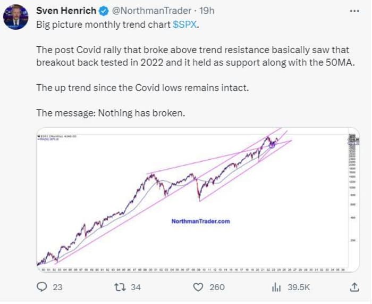The height and width of the screenshot is (304, 372).
Task: Click the reply speech bubble icon
Action: [x=42, y=287]
